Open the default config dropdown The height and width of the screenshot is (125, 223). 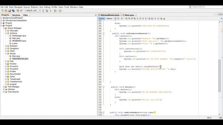point(33,11)
